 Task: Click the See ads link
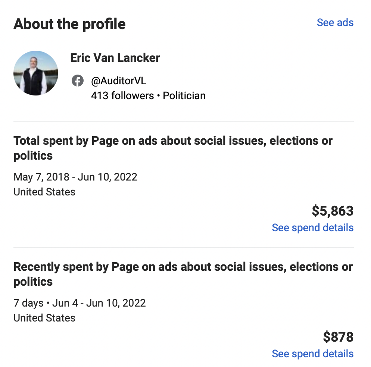click(x=335, y=23)
